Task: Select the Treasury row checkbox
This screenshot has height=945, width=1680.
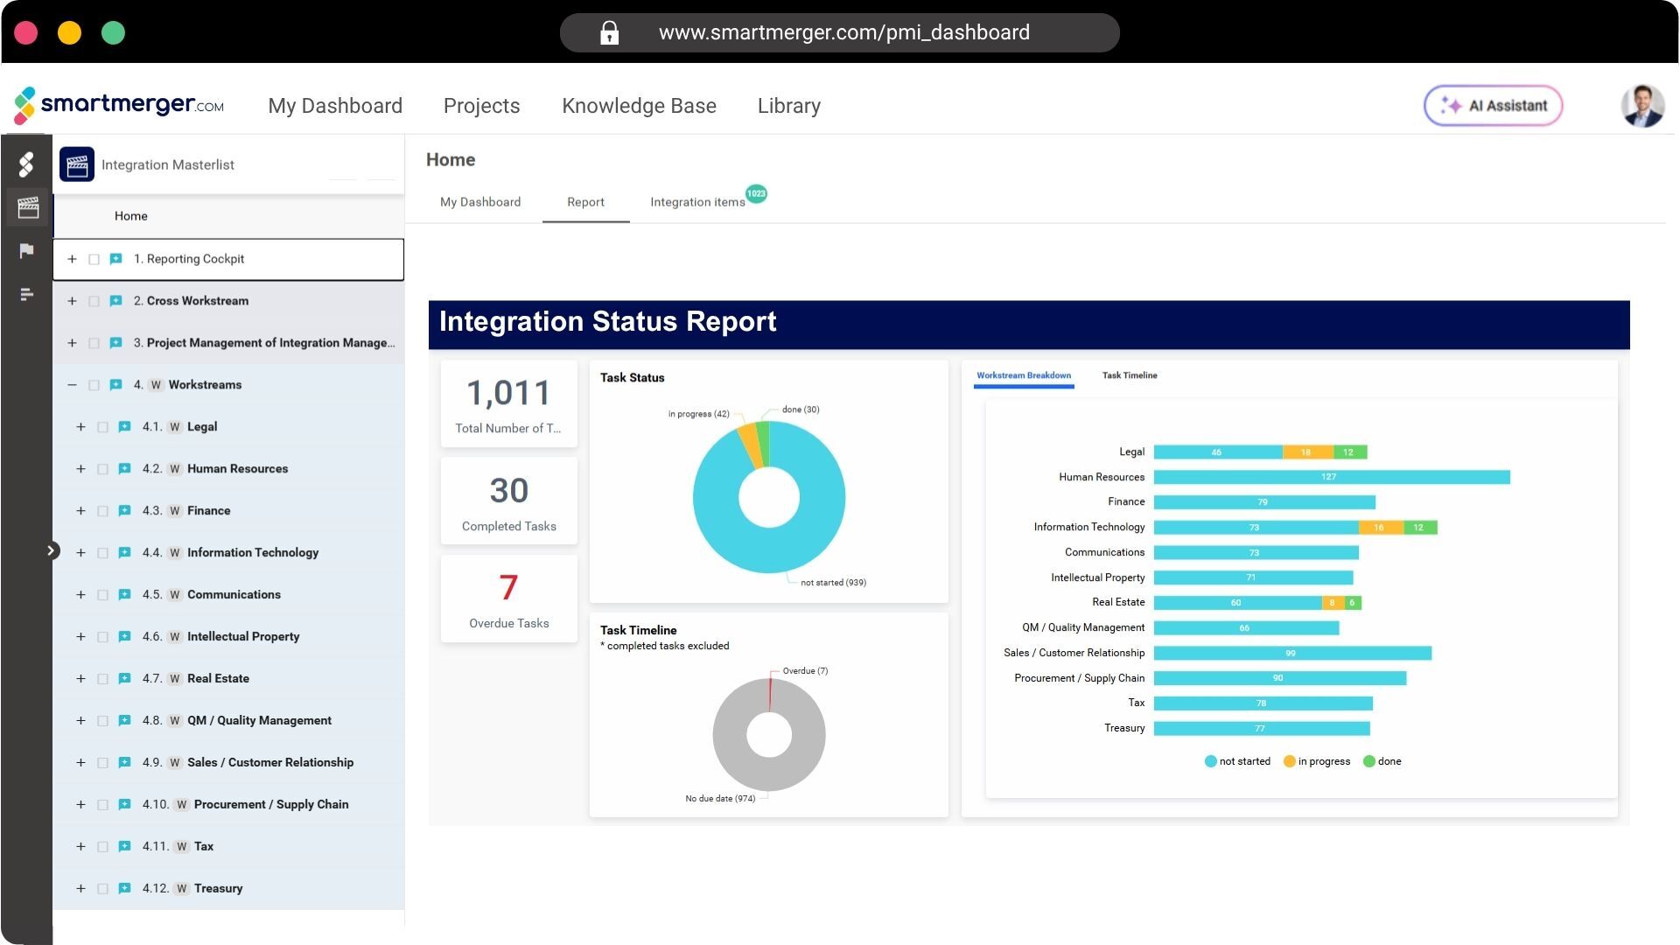Action: coord(102,889)
